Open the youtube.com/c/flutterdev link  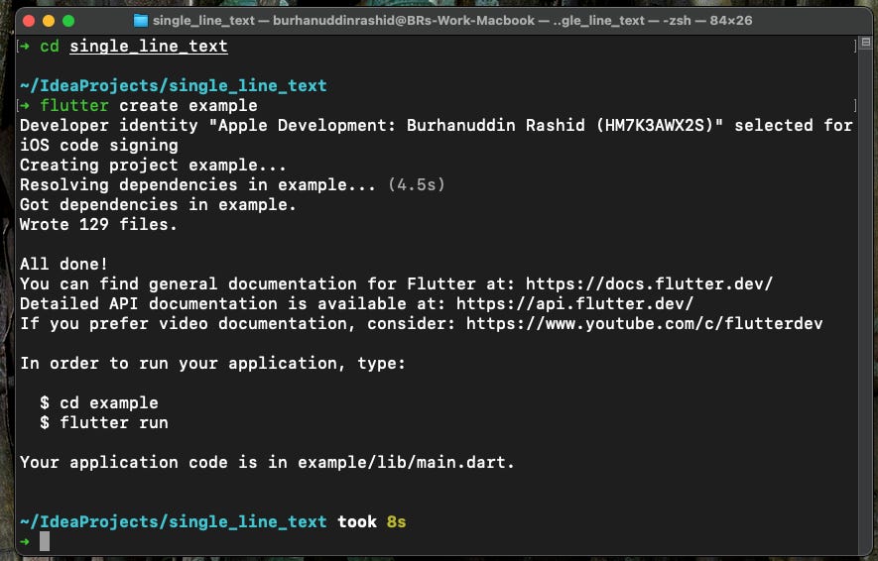click(x=645, y=323)
